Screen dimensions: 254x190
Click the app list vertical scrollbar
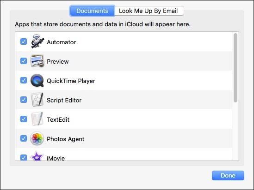235,68
